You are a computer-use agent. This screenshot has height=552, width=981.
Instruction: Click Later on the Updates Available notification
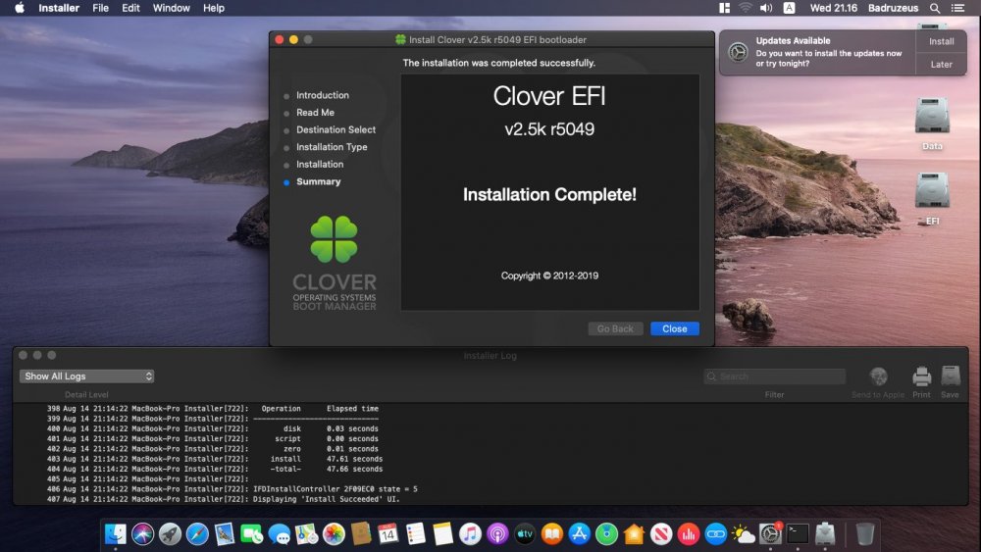coord(941,65)
